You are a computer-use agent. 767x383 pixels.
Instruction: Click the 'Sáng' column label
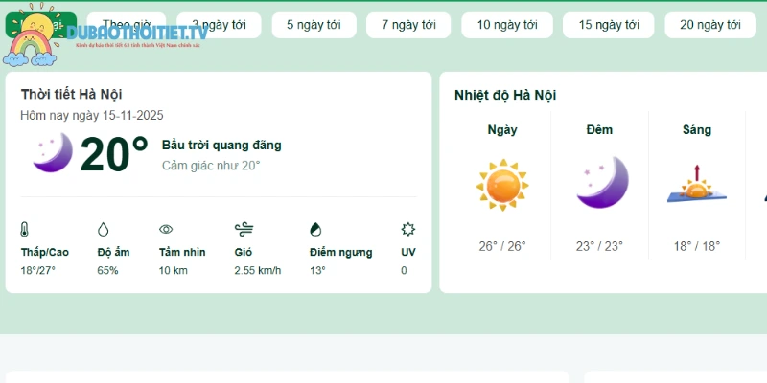click(697, 130)
